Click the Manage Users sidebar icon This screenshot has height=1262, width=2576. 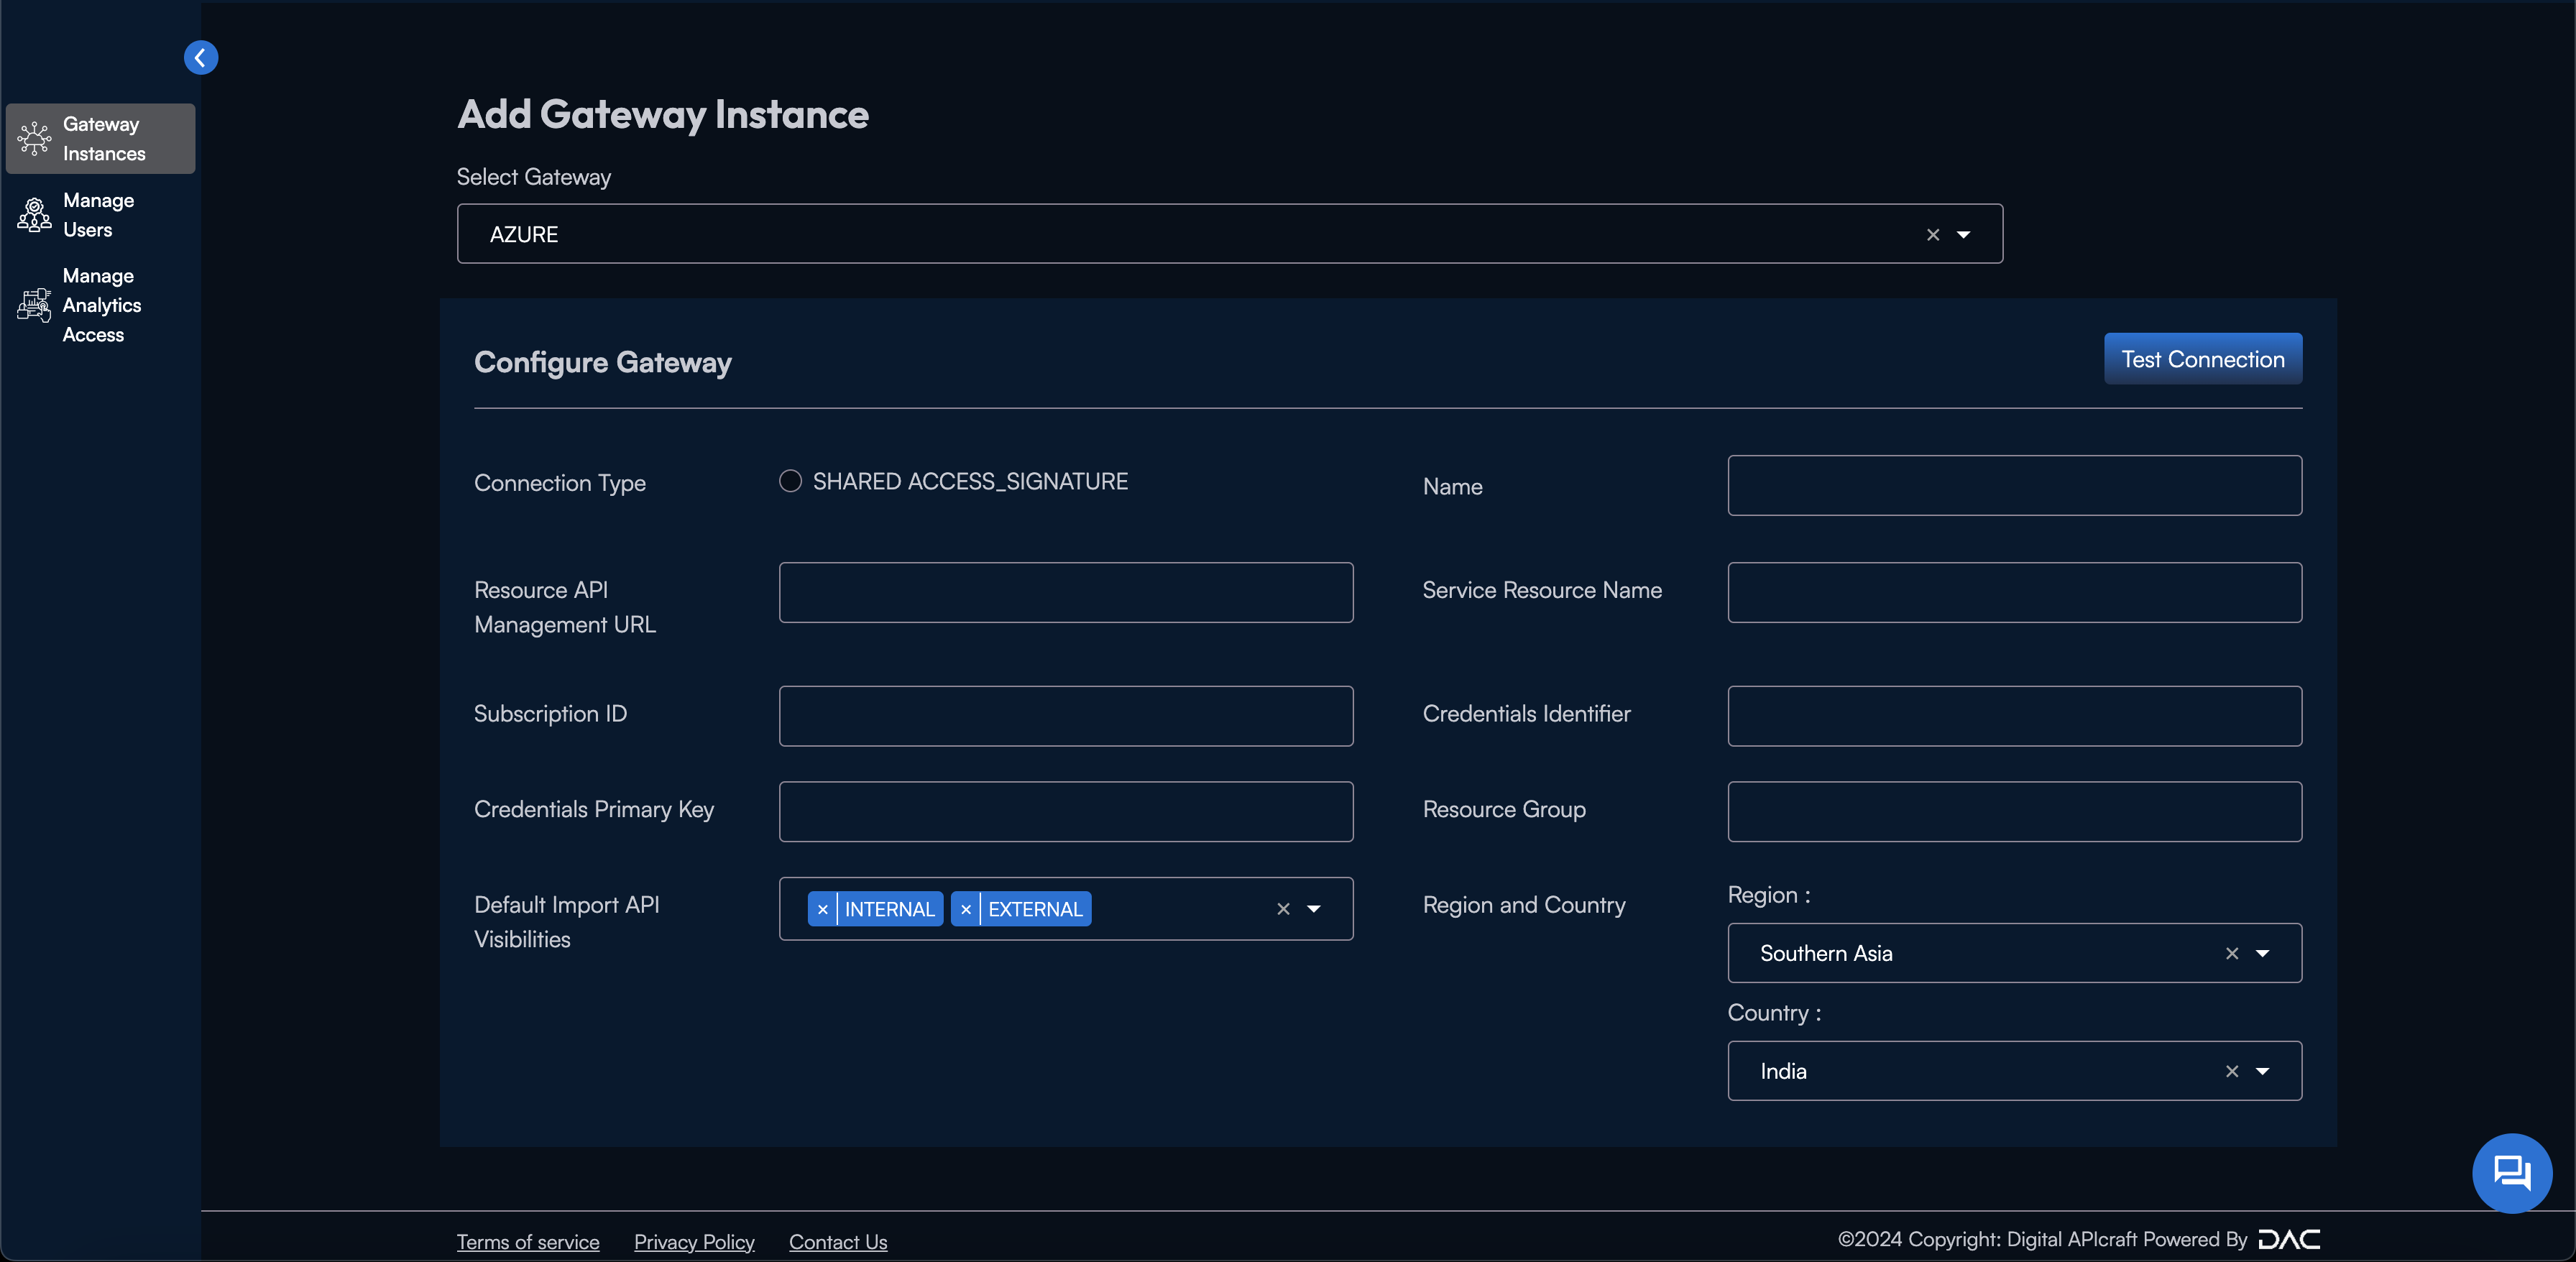point(33,213)
